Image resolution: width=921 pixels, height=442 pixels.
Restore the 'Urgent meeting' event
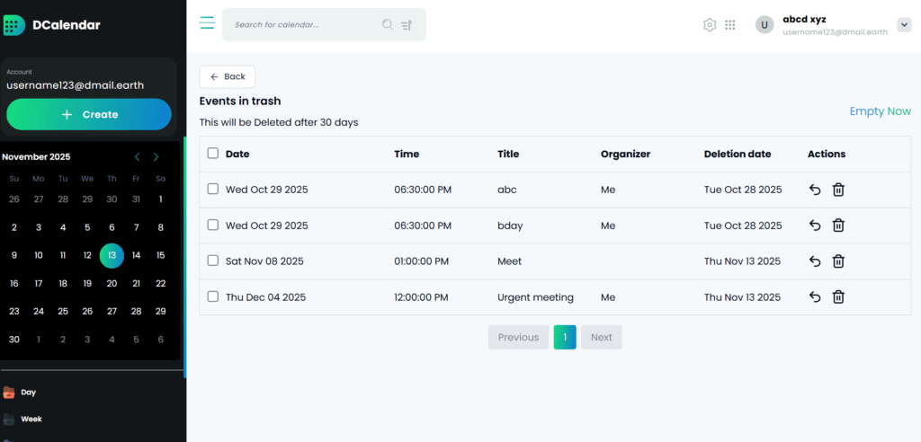815,297
